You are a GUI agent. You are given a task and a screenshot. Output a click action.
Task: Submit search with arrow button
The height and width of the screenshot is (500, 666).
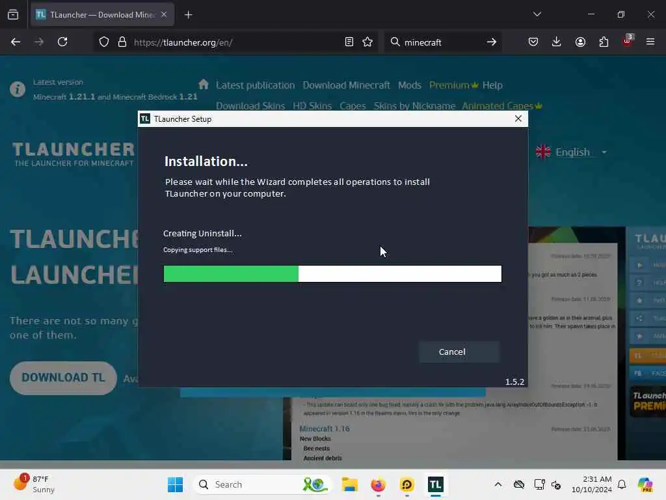point(492,42)
